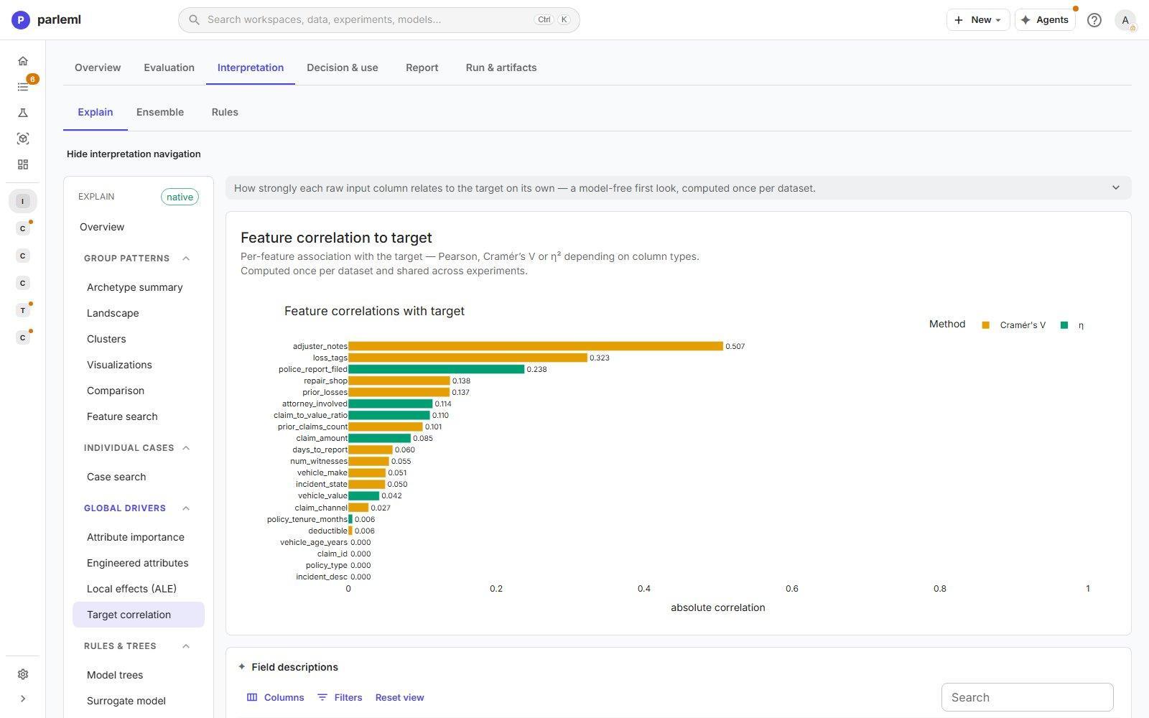The width and height of the screenshot is (1149, 718).
Task: Select the workspace tile labeled I
Action: [23, 201]
